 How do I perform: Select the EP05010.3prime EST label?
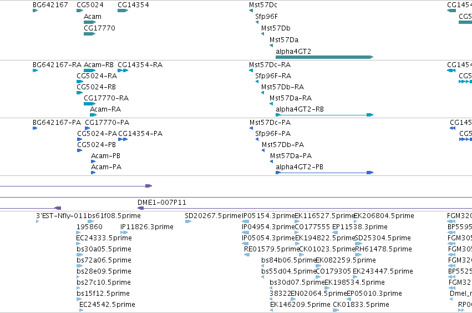pyautogui.click(x=374, y=294)
